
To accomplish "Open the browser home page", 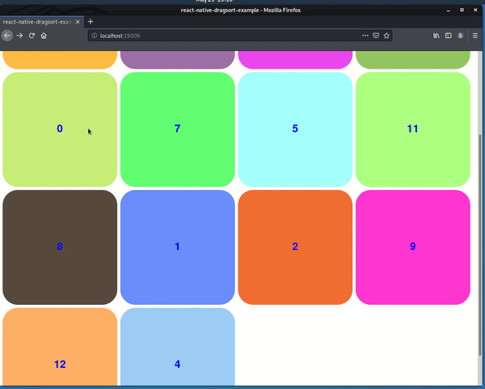I will [44, 36].
